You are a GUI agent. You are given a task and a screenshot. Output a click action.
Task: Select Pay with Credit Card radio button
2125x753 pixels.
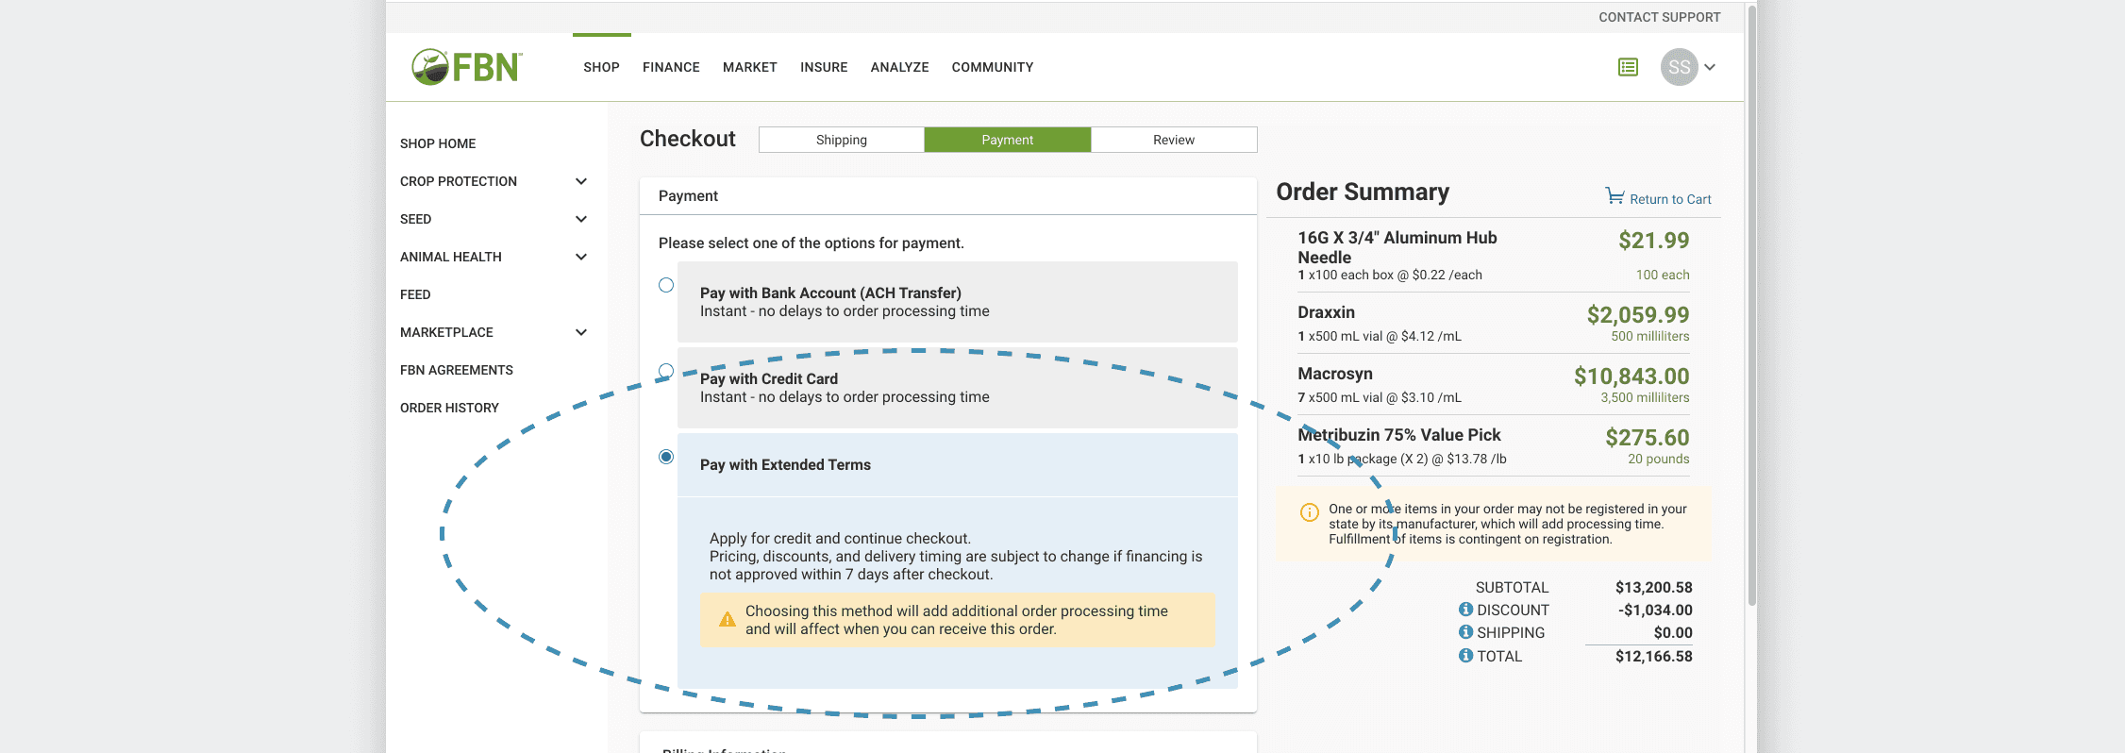click(x=666, y=371)
